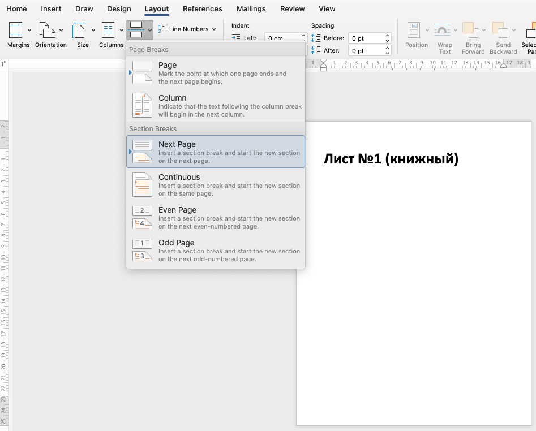The width and height of the screenshot is (536, 431).
Task: Expand the Size dropdown arrow
Action: pyautogui.click(x=93, y=30)
